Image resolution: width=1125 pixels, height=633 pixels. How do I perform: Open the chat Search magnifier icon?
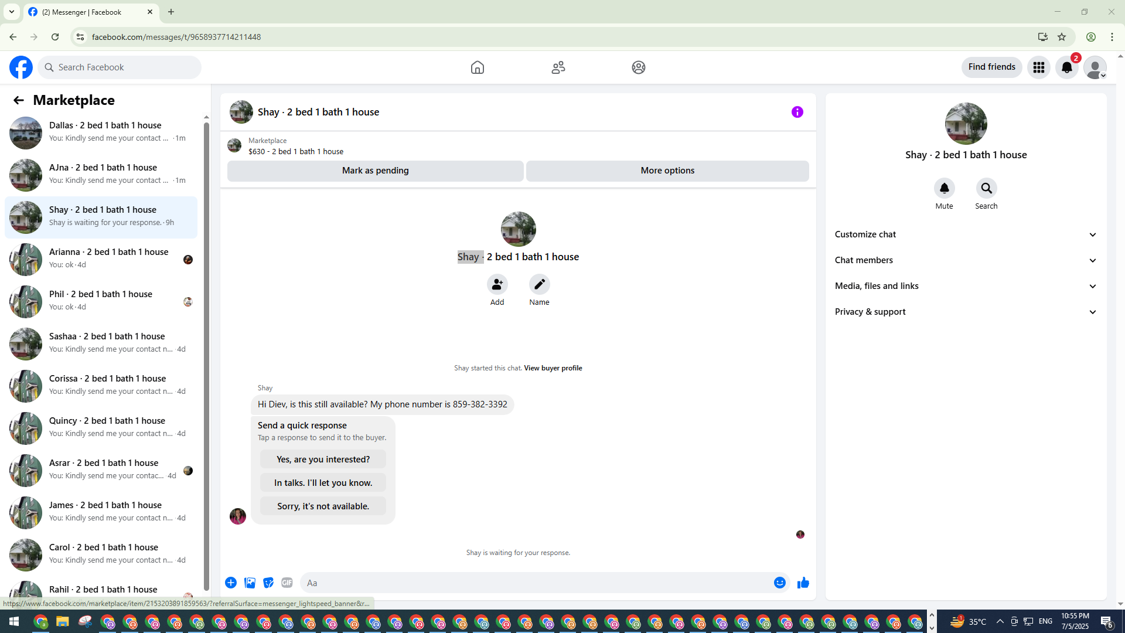(986, 188)
